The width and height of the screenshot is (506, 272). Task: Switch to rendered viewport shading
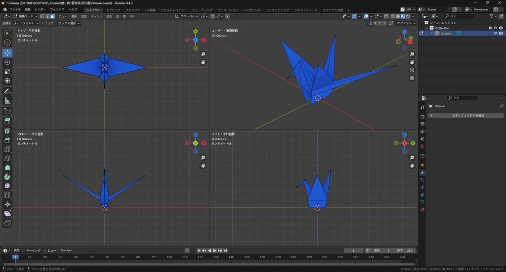408,16
